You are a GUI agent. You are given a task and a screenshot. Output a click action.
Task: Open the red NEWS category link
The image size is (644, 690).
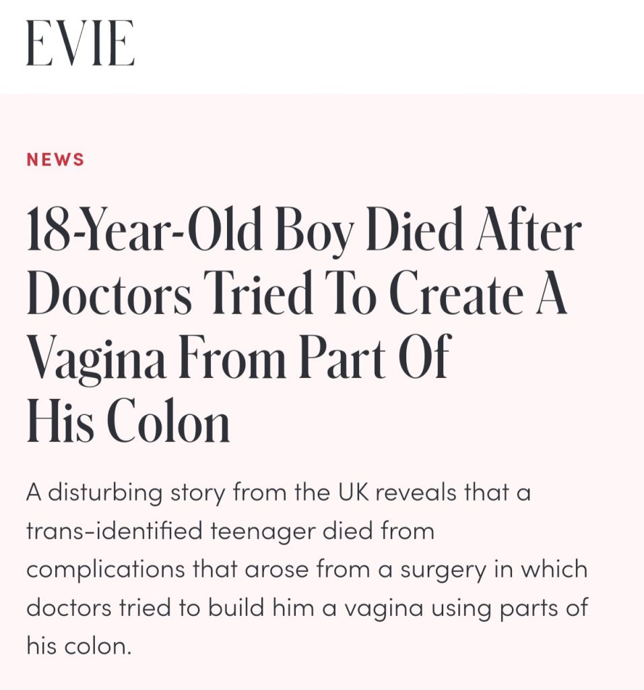55,159
